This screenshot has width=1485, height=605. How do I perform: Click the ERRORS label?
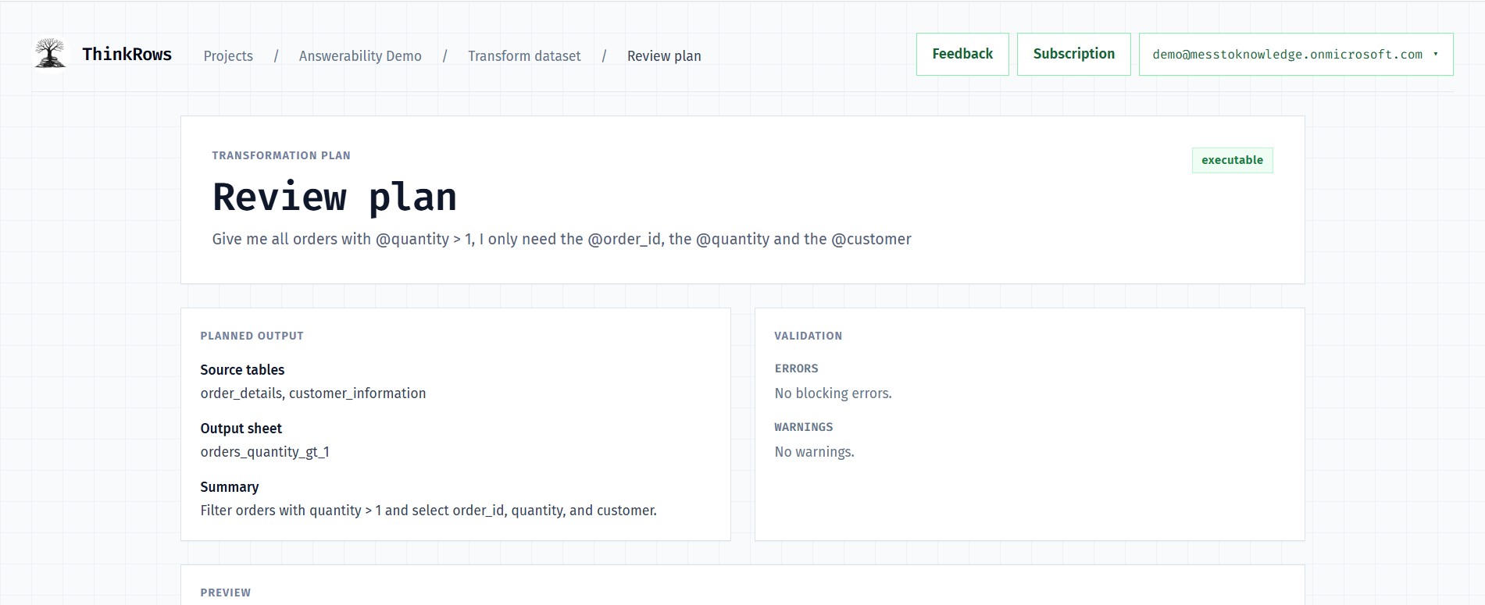[796, 368]
